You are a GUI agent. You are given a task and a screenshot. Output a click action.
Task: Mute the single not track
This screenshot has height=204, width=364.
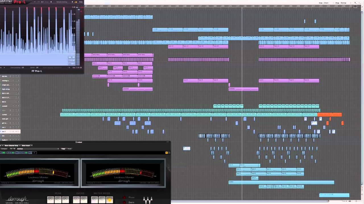click(16, 85)
